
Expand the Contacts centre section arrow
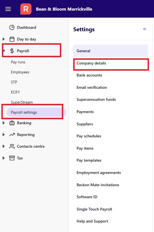(4, 146)
